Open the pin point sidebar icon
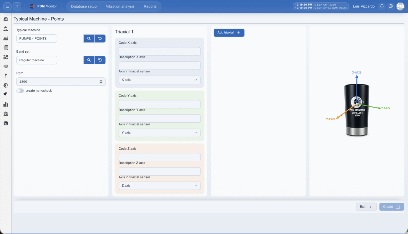The height and width of the screenshot is (234, 408). point(6,76)
